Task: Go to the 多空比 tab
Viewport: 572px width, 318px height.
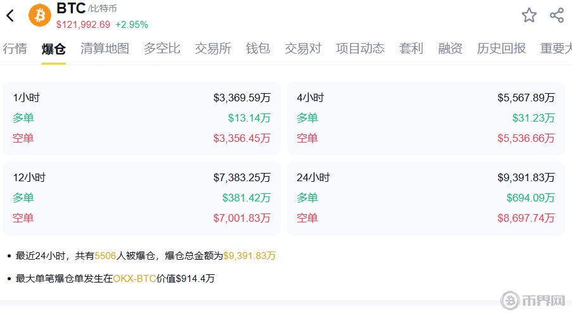Action: [x=162, y=49]
